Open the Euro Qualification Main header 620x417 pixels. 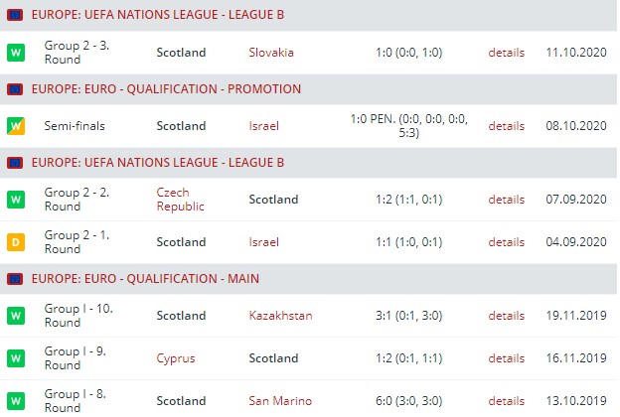click(145, 279)
